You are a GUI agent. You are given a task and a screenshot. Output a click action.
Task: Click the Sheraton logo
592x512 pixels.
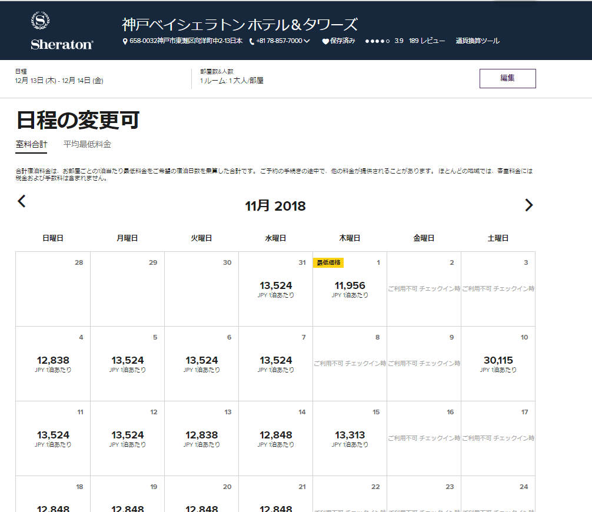(62, 31)
